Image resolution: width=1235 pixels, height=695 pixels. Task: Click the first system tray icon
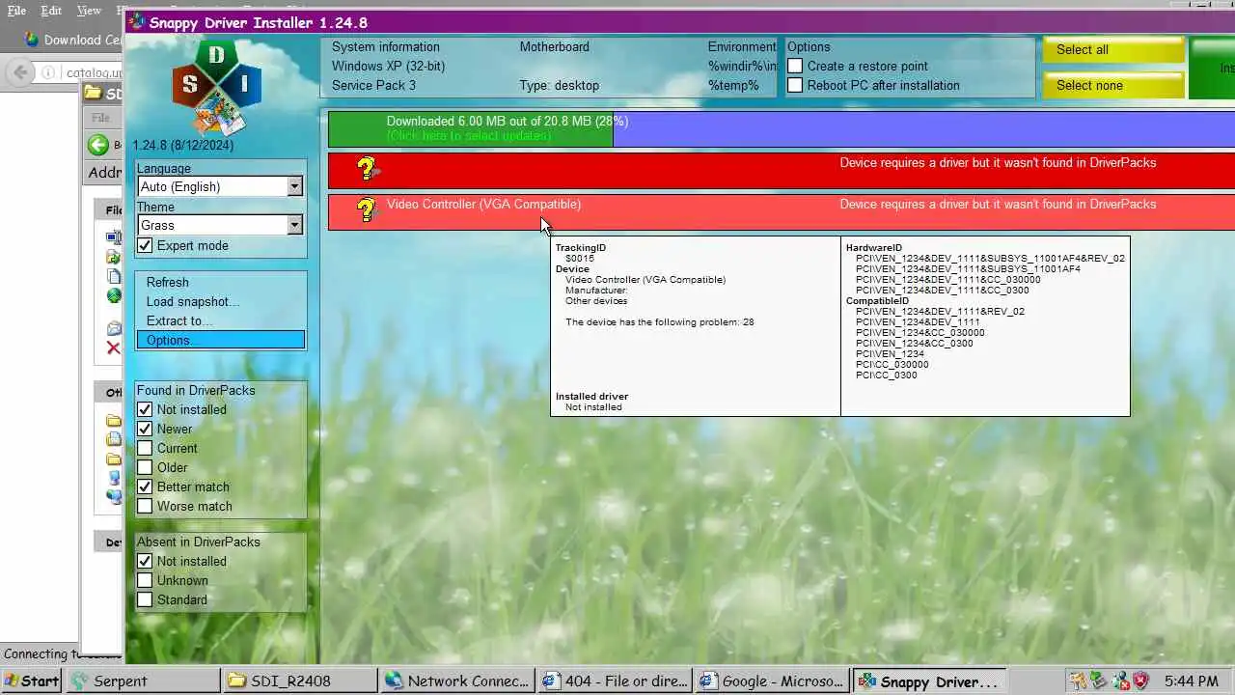click(1078, 681)
